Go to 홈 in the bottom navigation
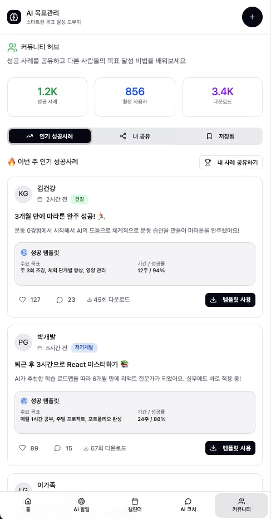Screen dimensions: 271x519 28,505
